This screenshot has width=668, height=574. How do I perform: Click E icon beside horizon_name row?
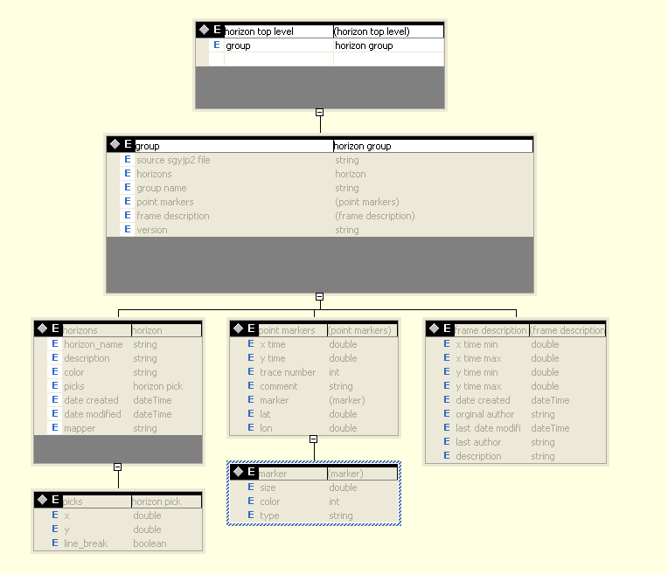point(55,343)
